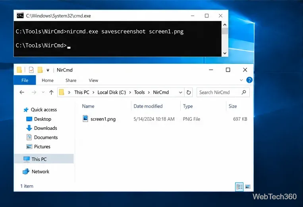Expand chevron after This PC breadcrumb
The image size is (303, 207).
[93, 93]
